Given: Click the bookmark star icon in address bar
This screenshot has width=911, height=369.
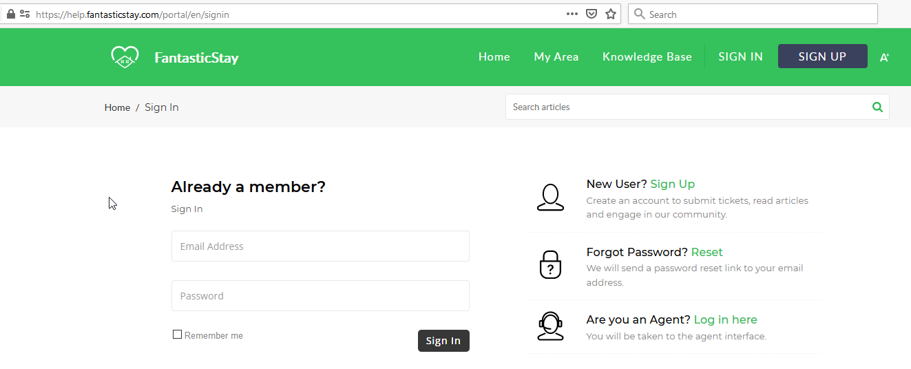Looking at the screenshot, I should click(611, 14).
